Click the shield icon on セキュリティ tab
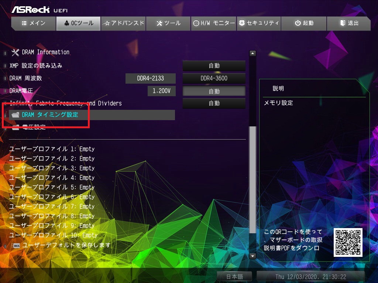Viewport: 378px width, 283px height. 242,23
